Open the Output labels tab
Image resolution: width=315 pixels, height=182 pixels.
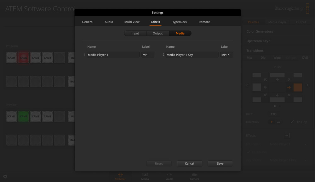157,33
